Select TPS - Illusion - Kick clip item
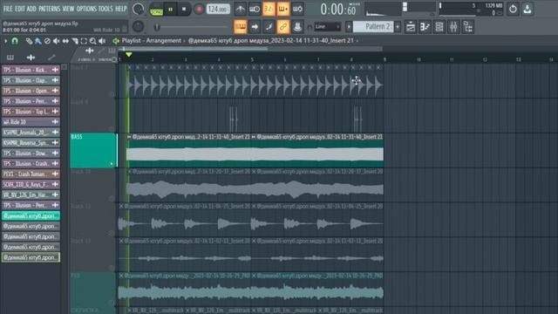Image resolution: width=558 pixels, height=314 pixels. [31, 70]
